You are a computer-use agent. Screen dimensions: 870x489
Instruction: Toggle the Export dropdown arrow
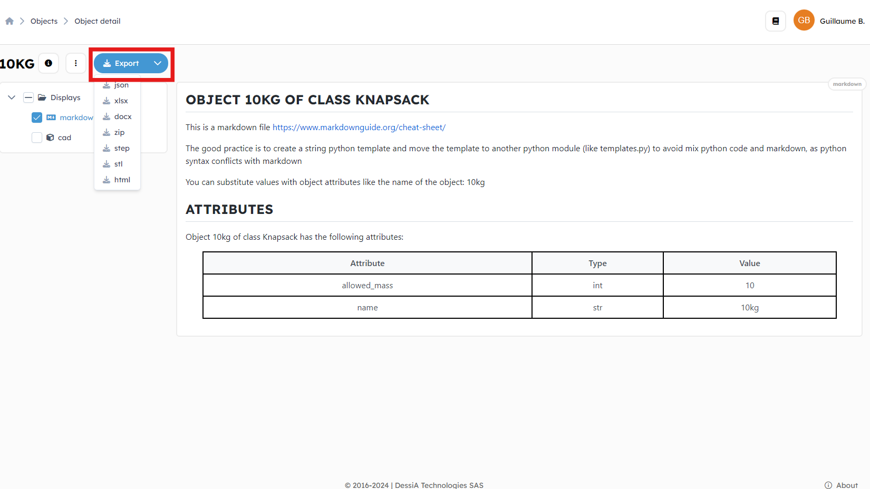click(157, 63)
